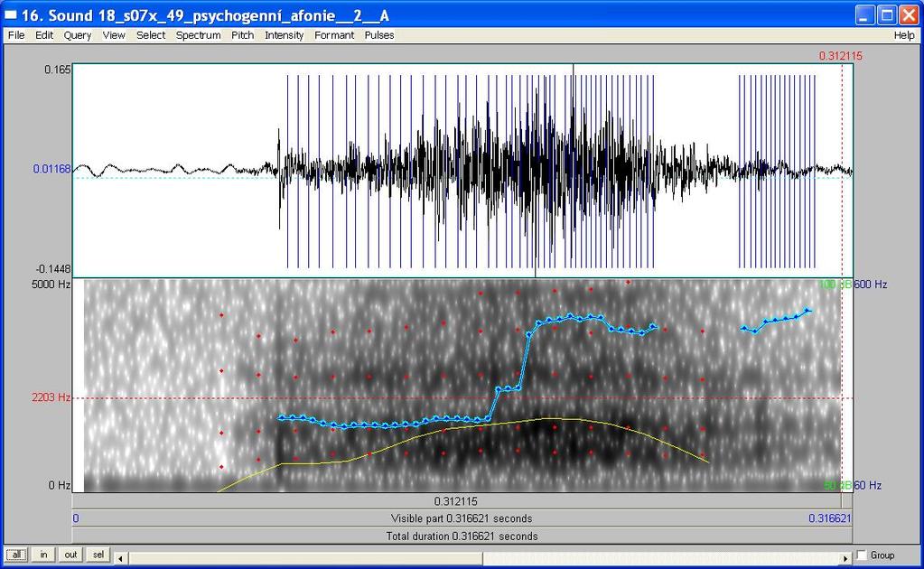Open the Spectrum menu
This screenshot has height=569, width=924.
tap(198, 35)
